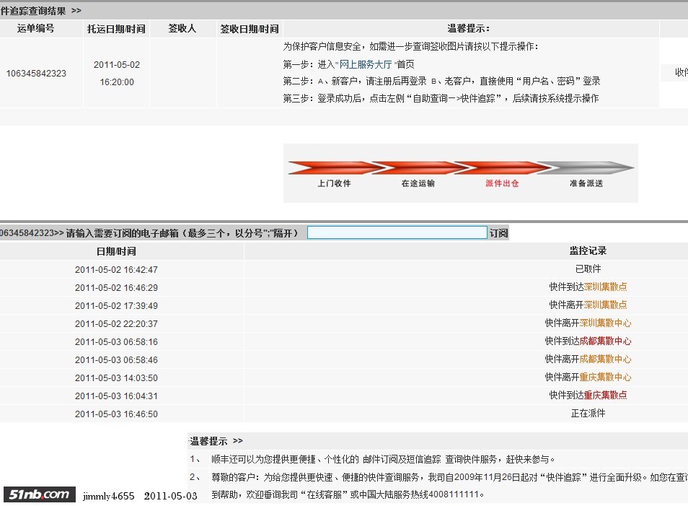Click the 邮件订阅及短信追踪 text

402,459
